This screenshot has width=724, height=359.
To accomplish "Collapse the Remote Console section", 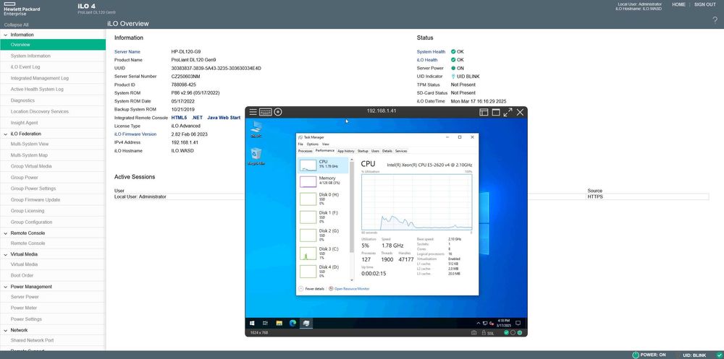I will [6, 233].
